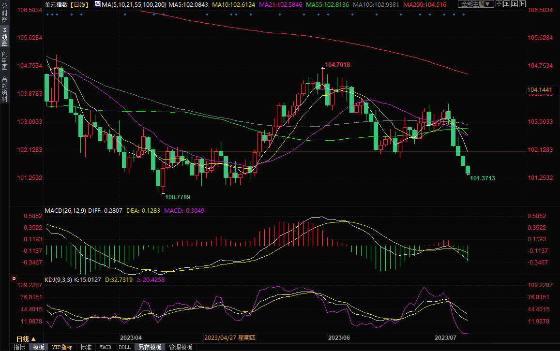Click the 日线 period label beside 美元指数
The height and width of the screenshot is (351, 560).
78,4
